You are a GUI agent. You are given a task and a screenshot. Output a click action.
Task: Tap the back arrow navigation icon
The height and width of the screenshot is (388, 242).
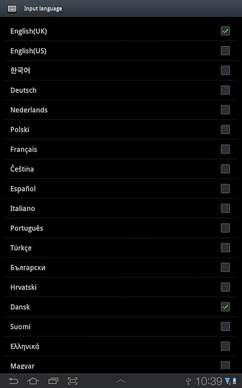pos(13,381)
